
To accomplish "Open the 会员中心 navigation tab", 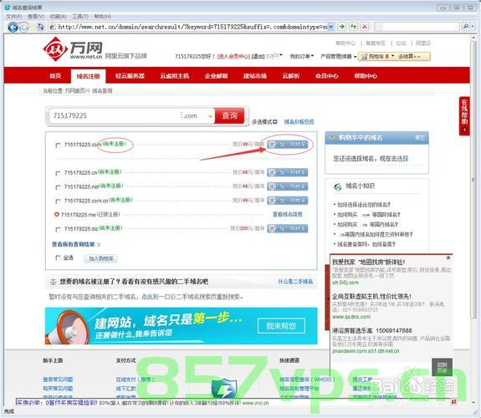I will pos(327,76).
